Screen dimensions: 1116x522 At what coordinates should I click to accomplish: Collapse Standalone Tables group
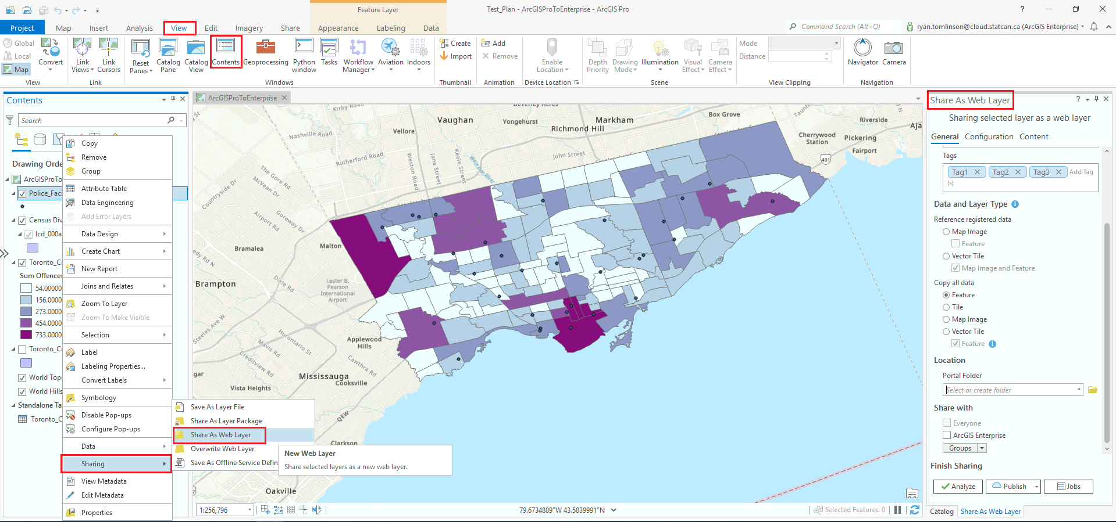[x=14, y=405]
